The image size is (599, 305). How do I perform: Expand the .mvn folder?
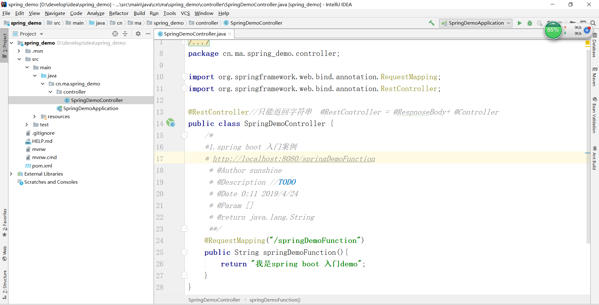point(19,51)
